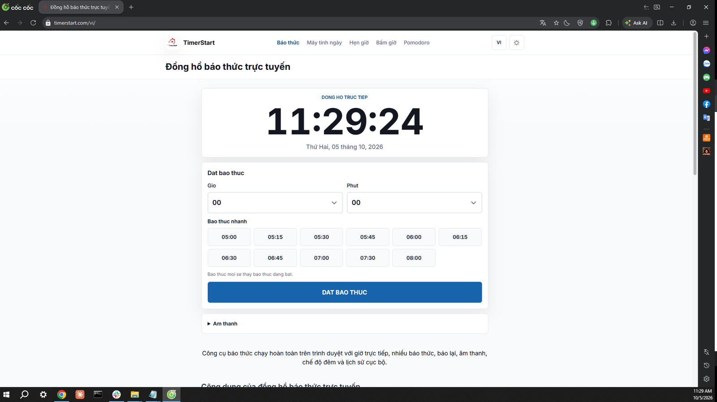This screenshot has height=402, width=717.
Task: Open the Phut minute dropdown
Action: pyautogui.click(x=415, y=203)
